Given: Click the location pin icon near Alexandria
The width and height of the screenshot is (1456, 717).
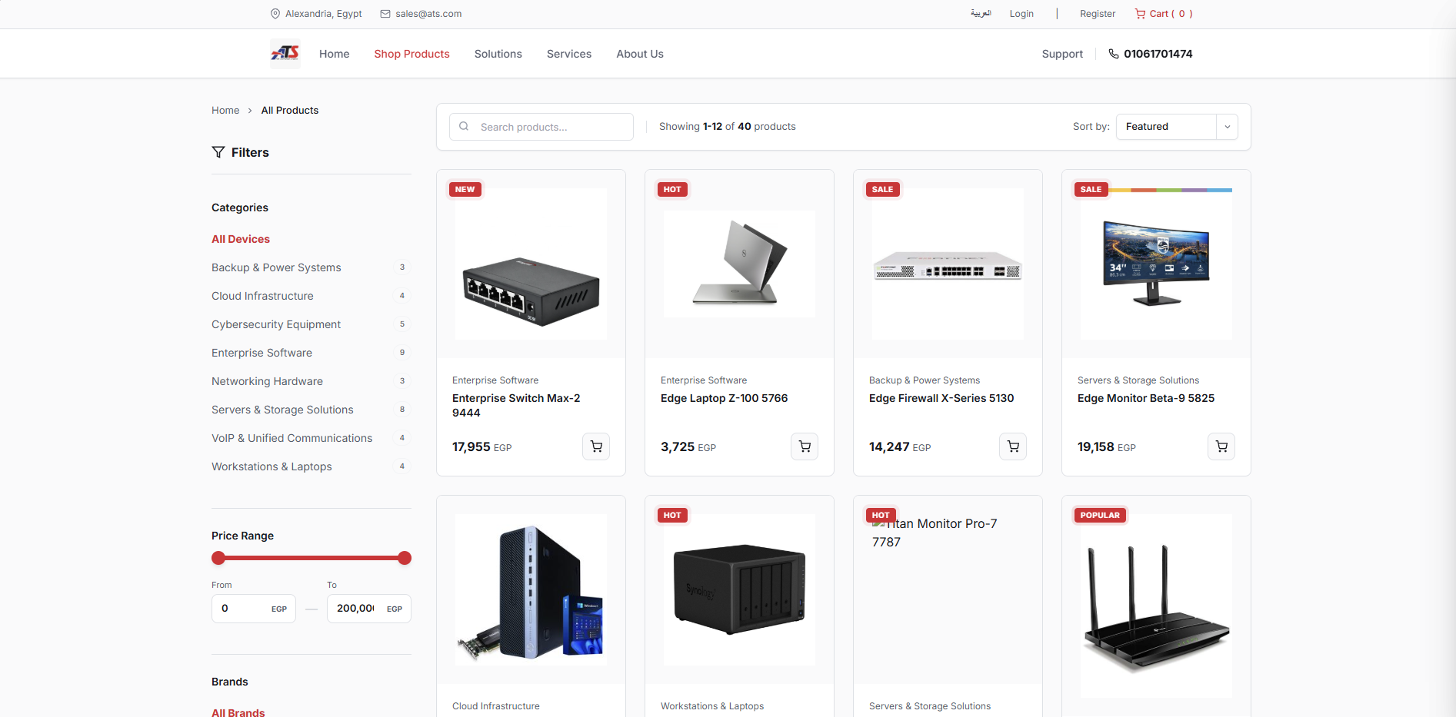Looking at the screenshot, I should pyautogui.click(x=275, y=14).
